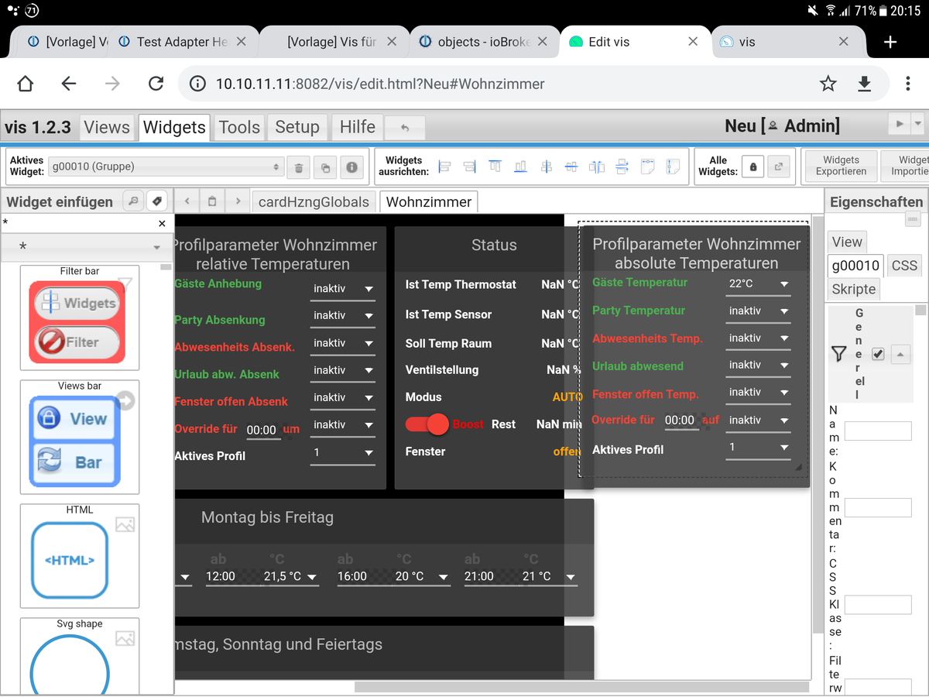Toggle the Generell checkbox
Viewport: 929px width, 697px height.
point(877,354)
